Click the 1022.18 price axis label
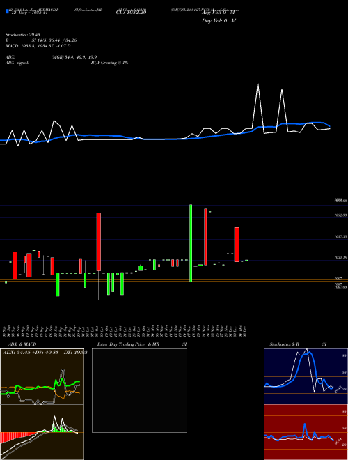Screen dimensions: 348x460 pos(340,257)
